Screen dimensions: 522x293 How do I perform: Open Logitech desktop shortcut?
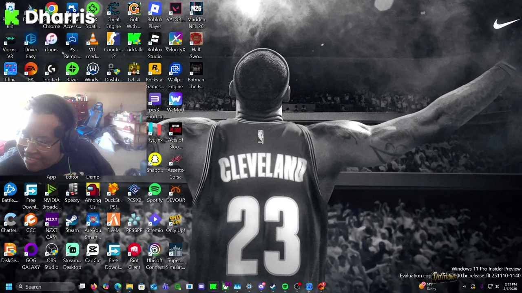pyautogui.click(x=51, y=72)
